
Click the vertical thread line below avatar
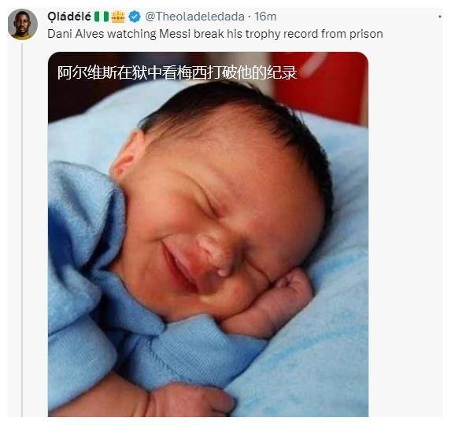coord(23,228)
